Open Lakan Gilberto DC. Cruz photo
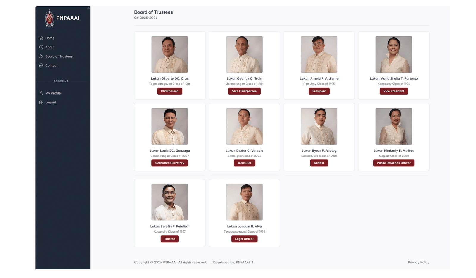Viewport: 476px width, 278px height. click(x=170, y=54)
